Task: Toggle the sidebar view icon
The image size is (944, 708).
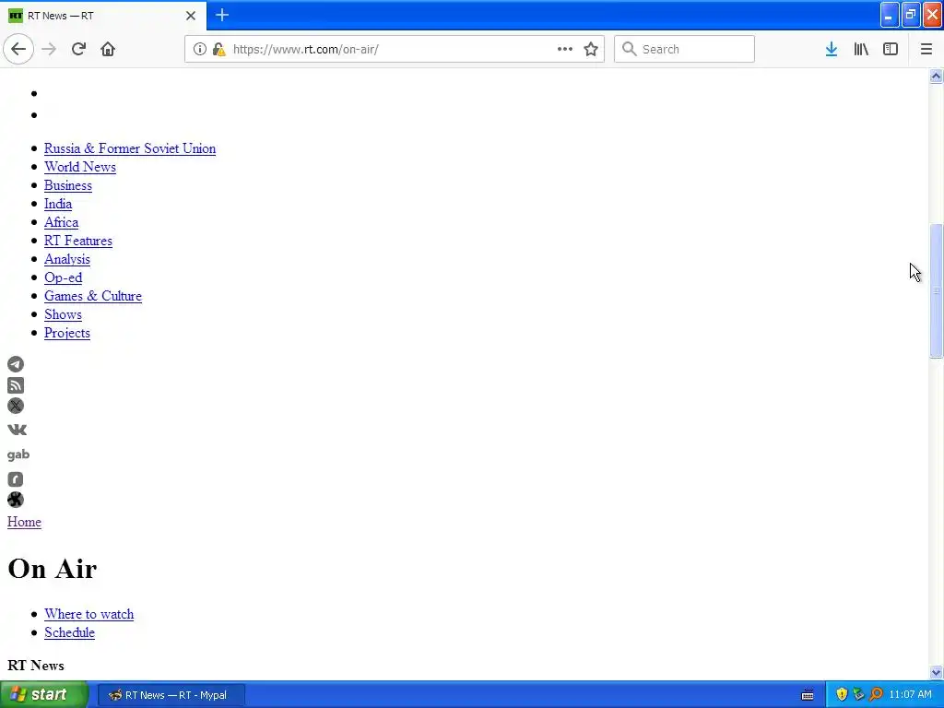Action: coord(891,49)
